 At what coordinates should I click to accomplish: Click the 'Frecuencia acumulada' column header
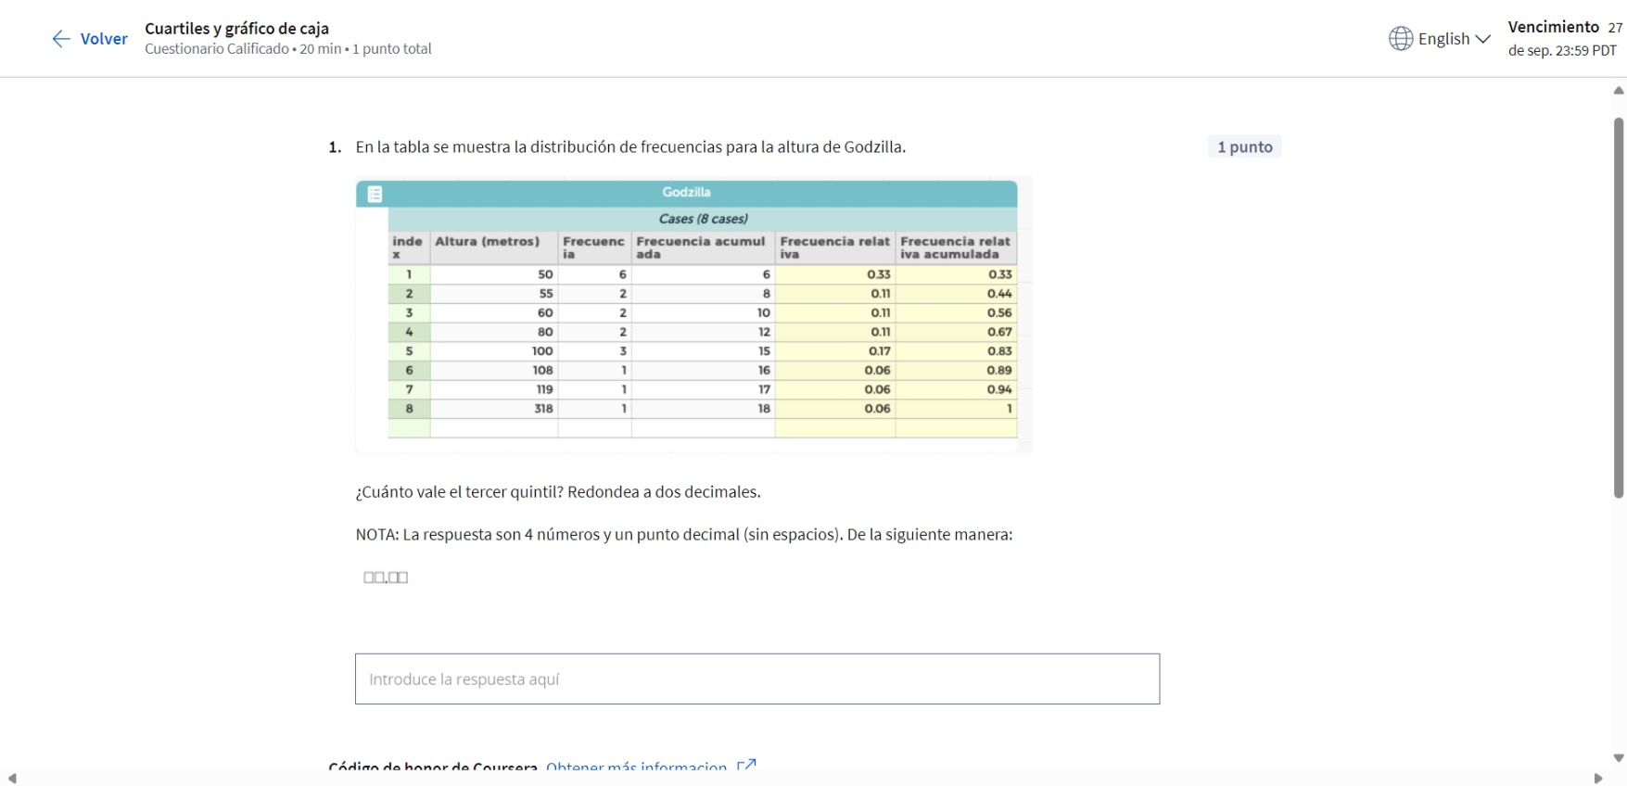[x=703, y=247]
